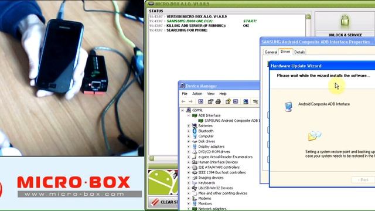The image size is (375, 211).
Task: Click the www.micro-box.com banner text
Action: pos(74,194)
